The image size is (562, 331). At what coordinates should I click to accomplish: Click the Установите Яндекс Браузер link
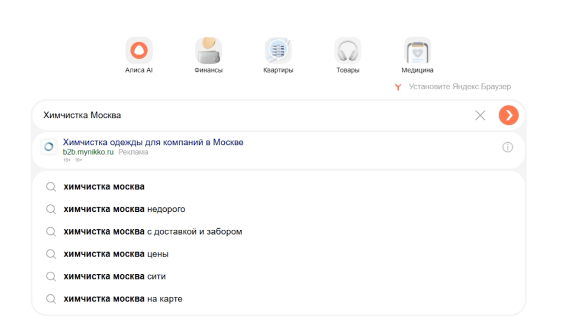pyautogui.click(x=460, y=87)
